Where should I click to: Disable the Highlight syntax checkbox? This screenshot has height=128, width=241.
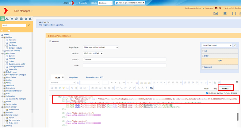click(208, 93)
